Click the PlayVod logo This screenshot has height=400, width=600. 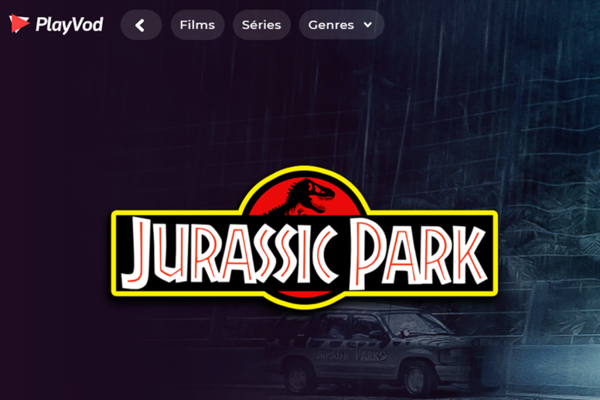tap(56, 25)
